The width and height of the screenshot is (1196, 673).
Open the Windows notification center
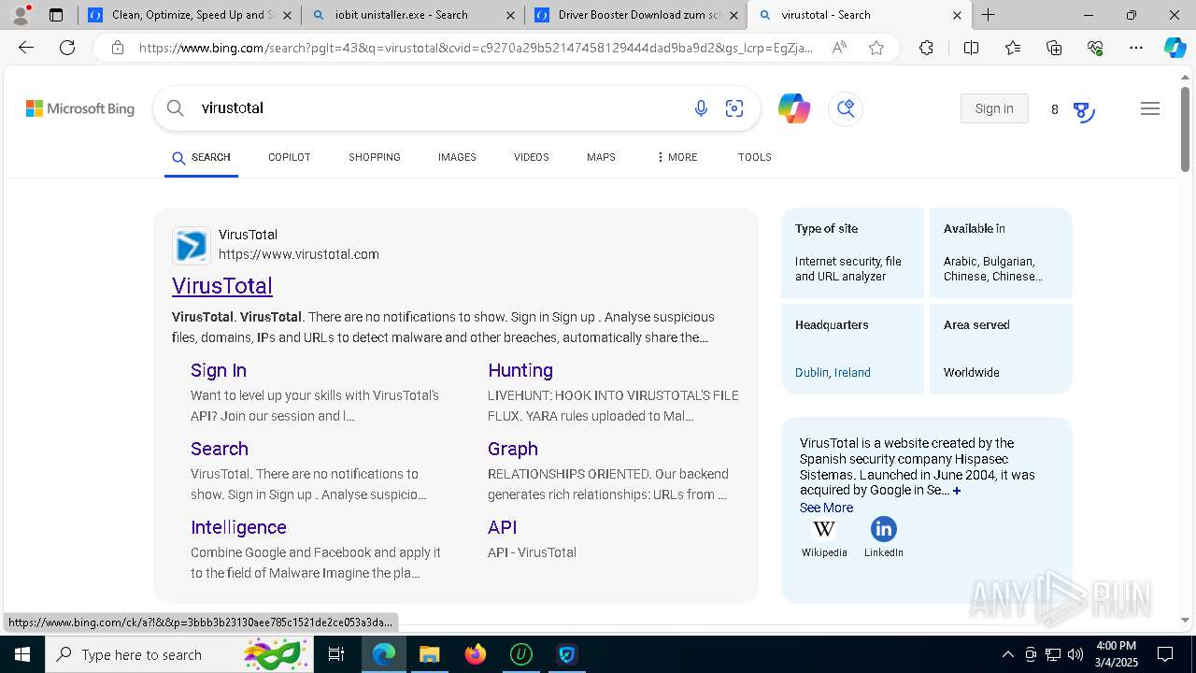tap(1165, 654)
